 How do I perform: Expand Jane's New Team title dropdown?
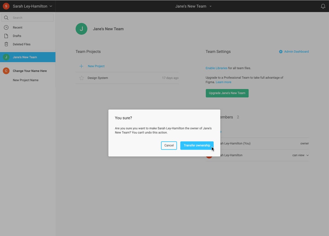(x=211, y=6)
